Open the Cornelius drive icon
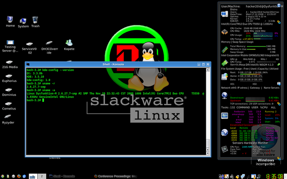Screen dimensions: 287x179 [9, 106]
